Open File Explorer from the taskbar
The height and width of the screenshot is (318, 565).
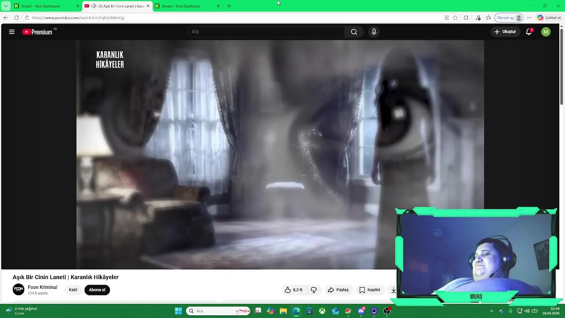click(x=283, y=311)
